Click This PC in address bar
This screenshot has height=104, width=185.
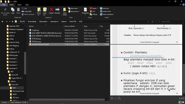[x=22, y=22]
